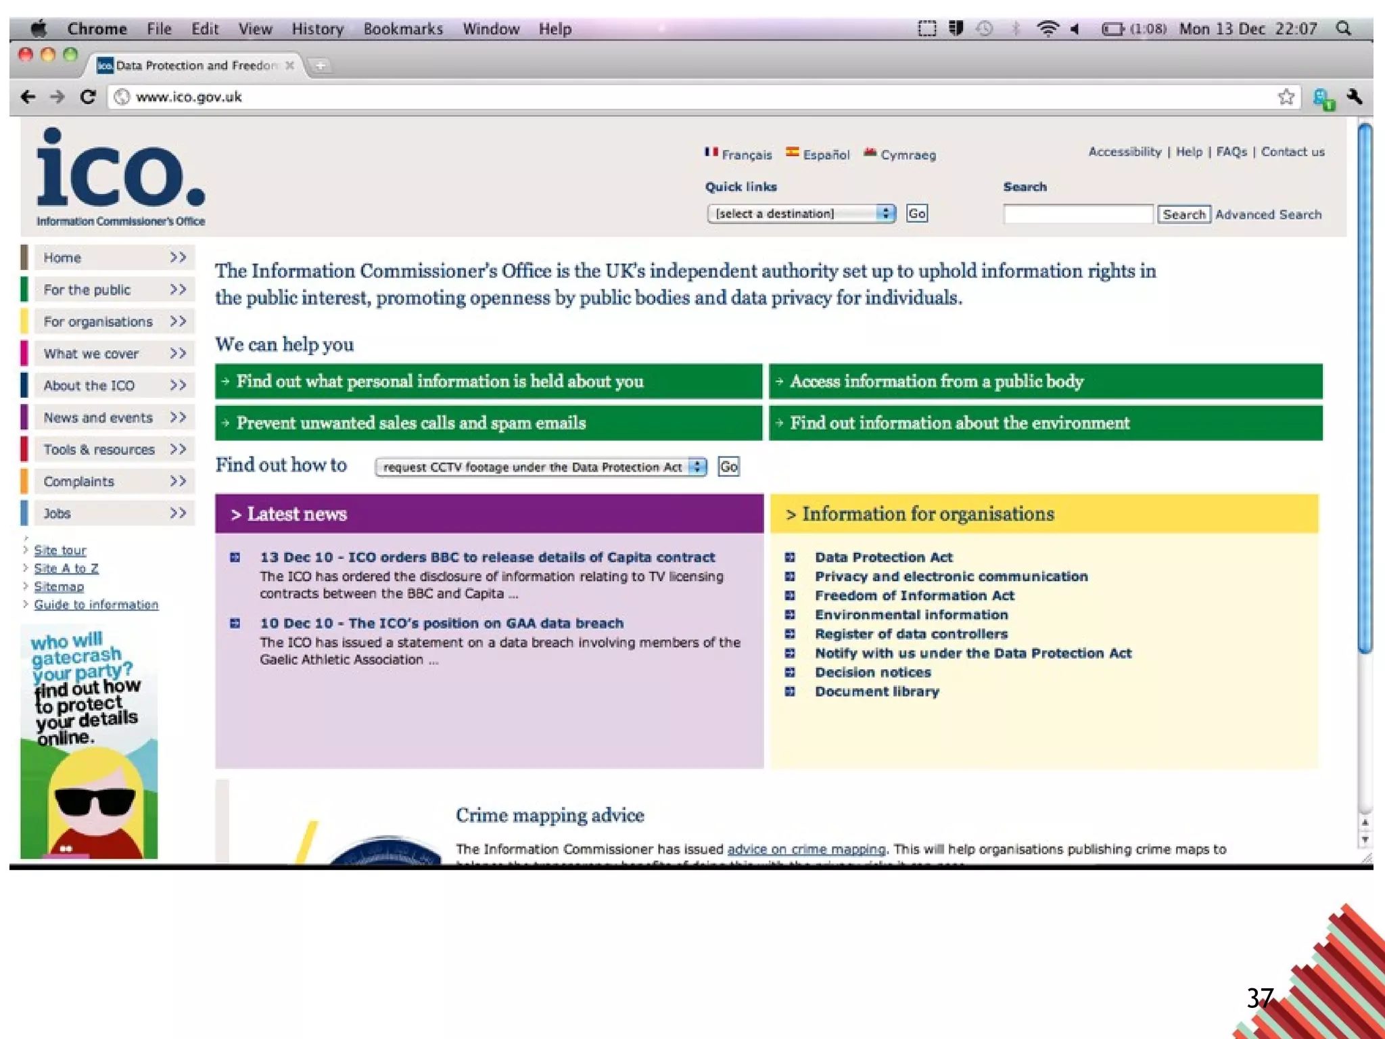Open the Quick links destination dropdown
The width and height of the screenshot is (1385, 1039).
coord(801,214)
